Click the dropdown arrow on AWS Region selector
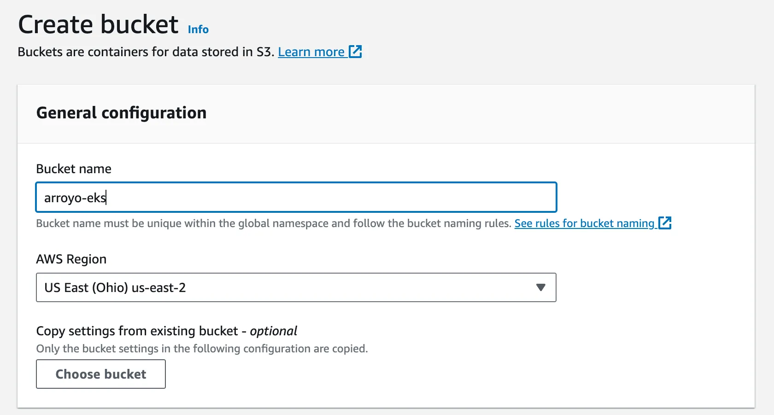 540,287
